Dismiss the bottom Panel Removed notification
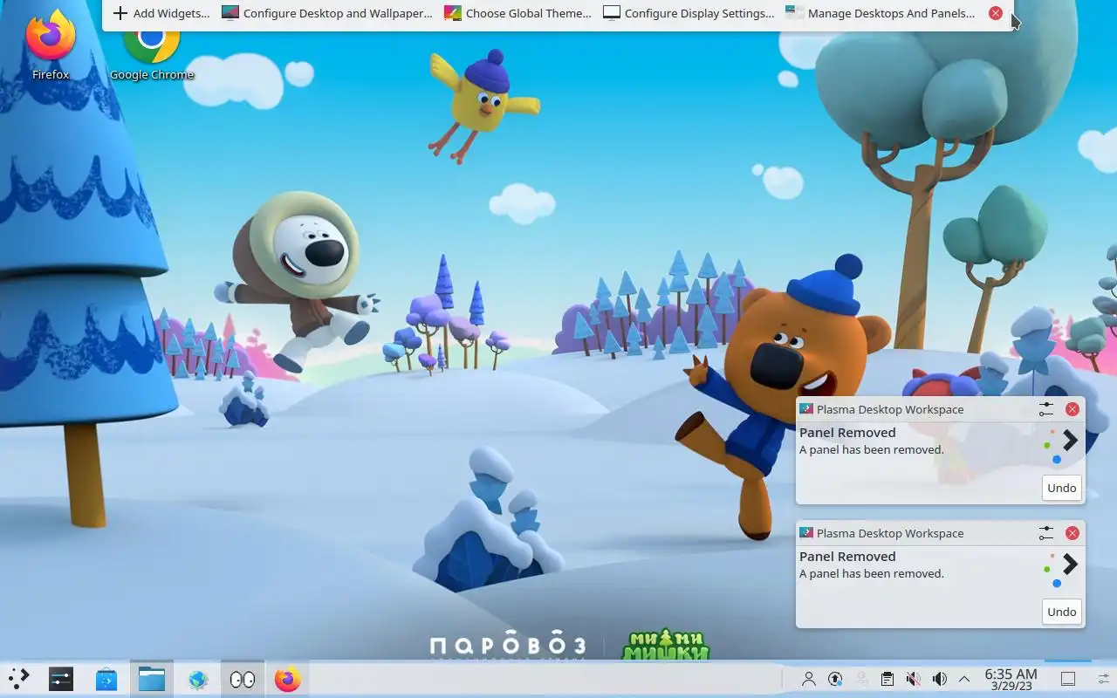Viewport: 1117px width, 698px height. (1072, 533)
